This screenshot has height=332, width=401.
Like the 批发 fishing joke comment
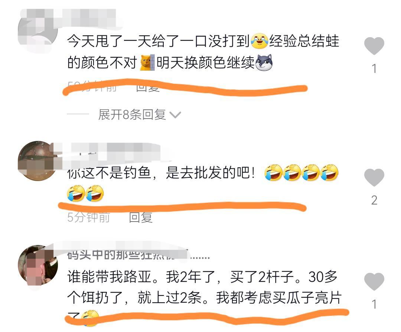374,178
